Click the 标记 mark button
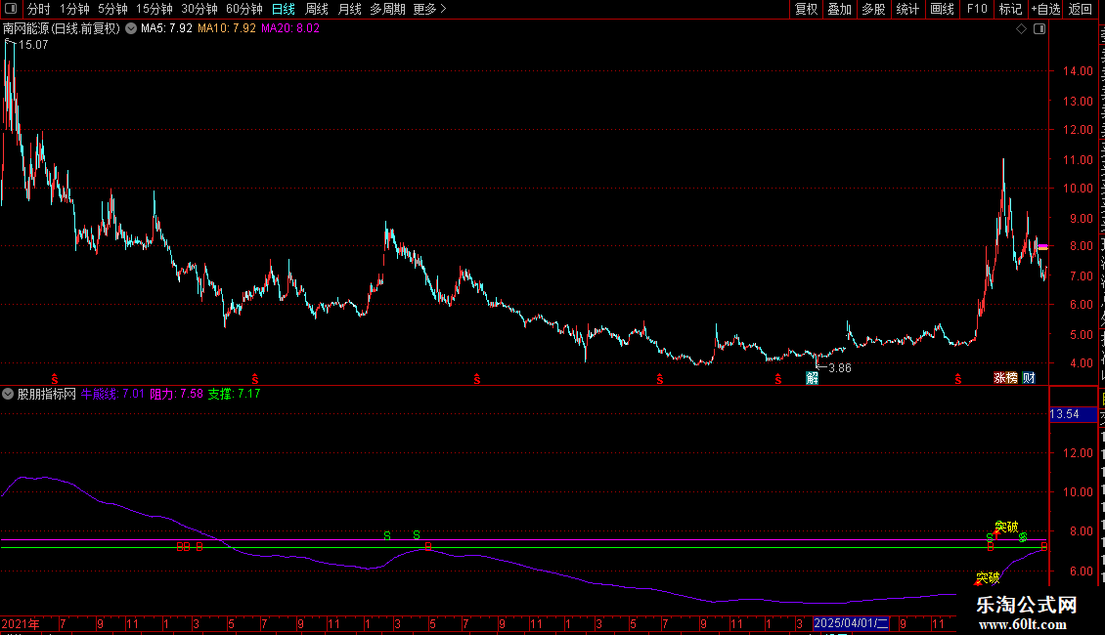1105x635 pixels. point(1010,9)
